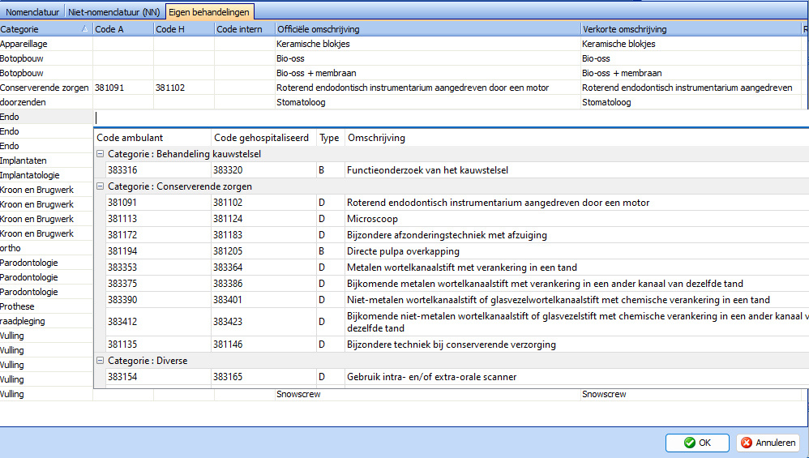Select Gebruik intra- en/of extra-orale scanner row

(x=457, y=377)
